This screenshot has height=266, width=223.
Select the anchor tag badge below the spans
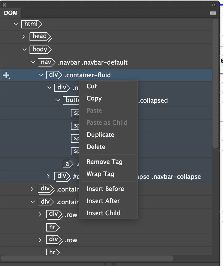[68, 164]
